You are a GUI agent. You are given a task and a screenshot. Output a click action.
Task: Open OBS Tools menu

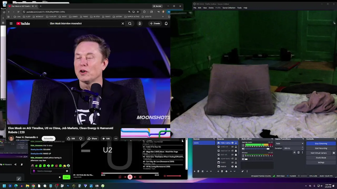(239, 8)
